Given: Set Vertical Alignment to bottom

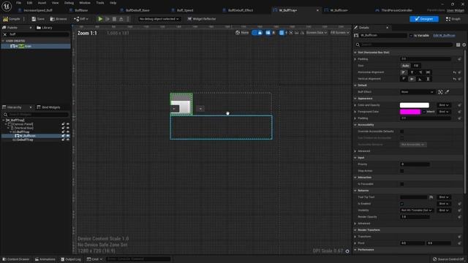Looking at the screenshot, I should click(x=420, y=79).
